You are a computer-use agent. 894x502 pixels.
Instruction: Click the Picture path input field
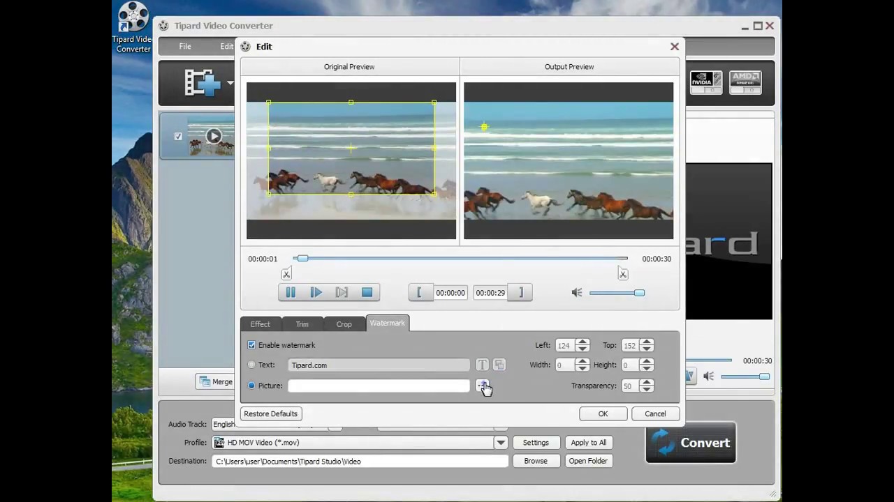379,386
